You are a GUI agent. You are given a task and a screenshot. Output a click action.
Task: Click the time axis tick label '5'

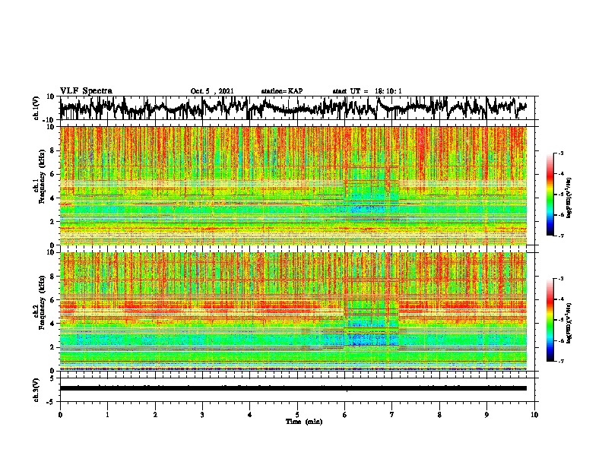297,415
